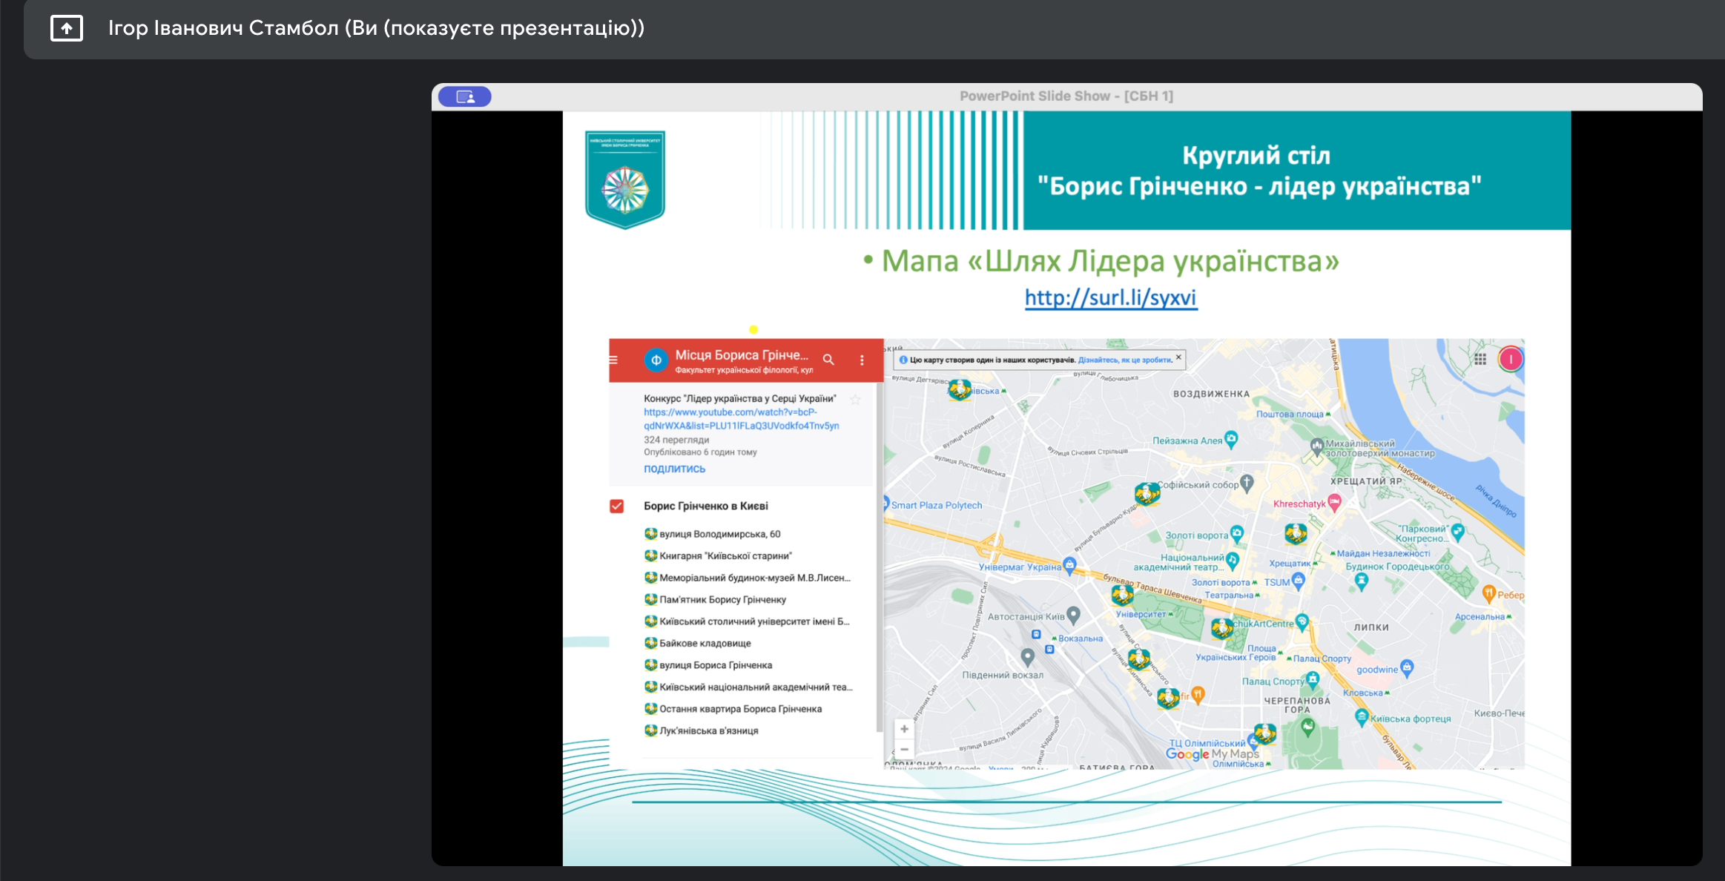Open the hamburger menu in red map header
1725x881 pixels.
[613, 360]
